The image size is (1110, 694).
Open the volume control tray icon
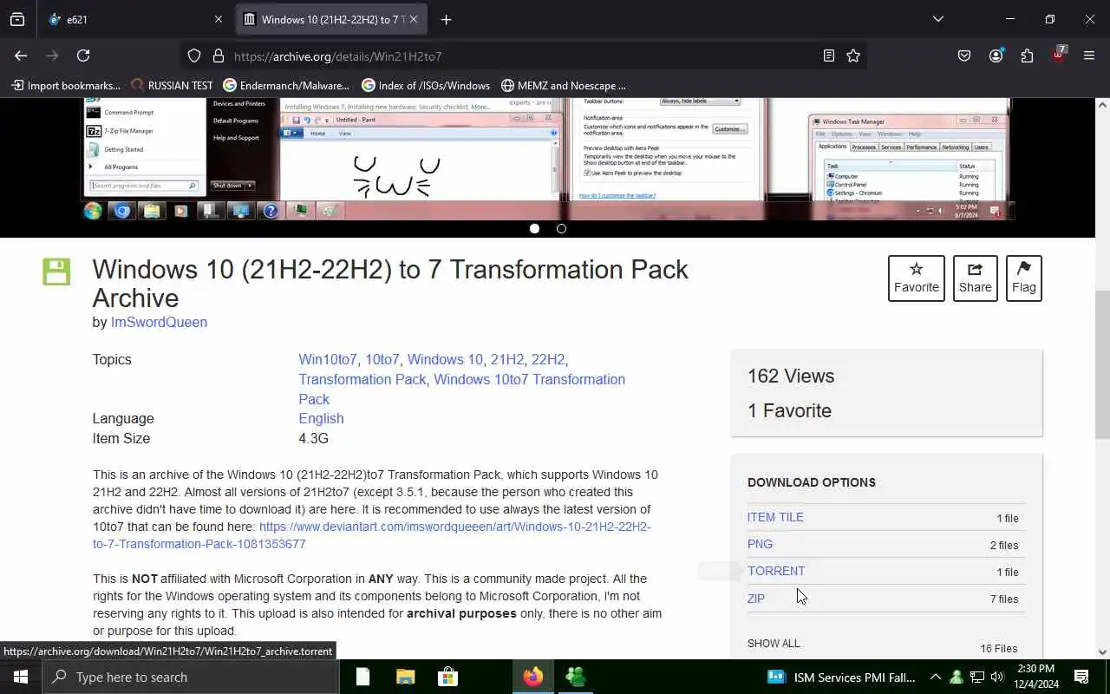tap(997, 677)
